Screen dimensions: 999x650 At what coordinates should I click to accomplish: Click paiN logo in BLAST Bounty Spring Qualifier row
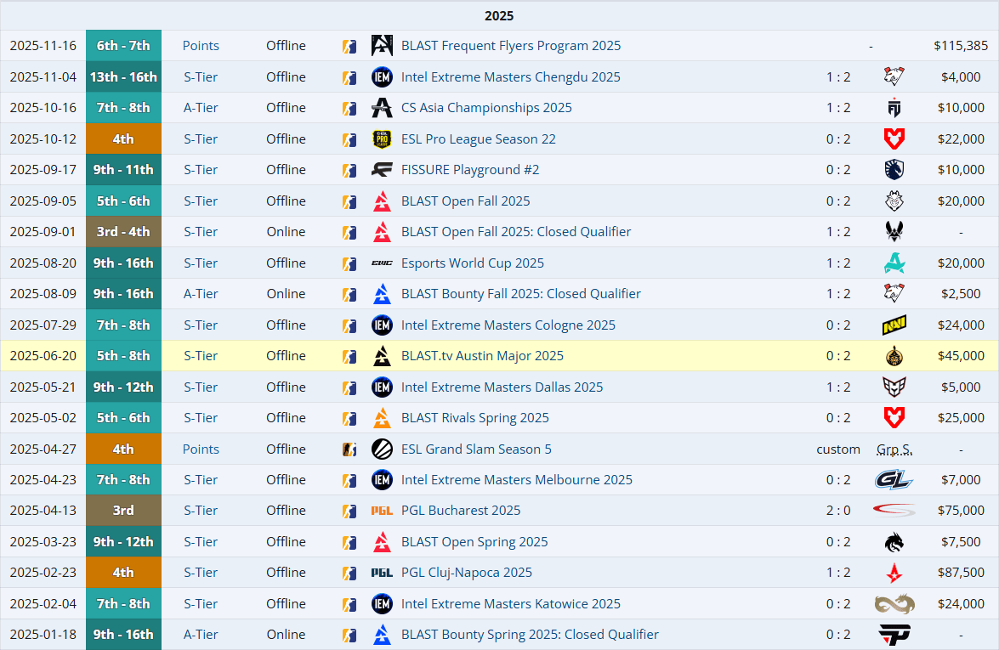894,635
